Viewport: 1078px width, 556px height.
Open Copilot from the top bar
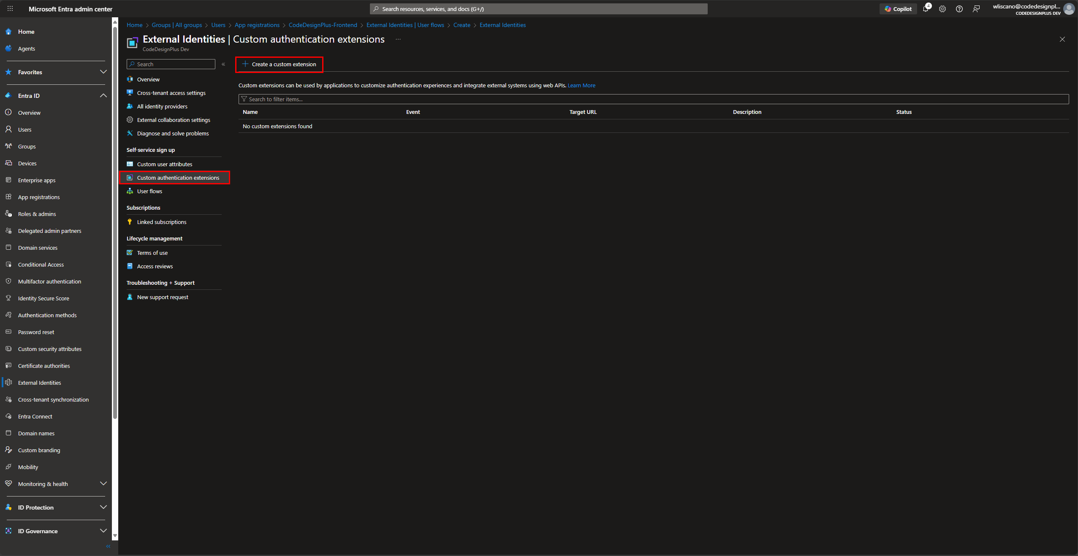[898, 9]
